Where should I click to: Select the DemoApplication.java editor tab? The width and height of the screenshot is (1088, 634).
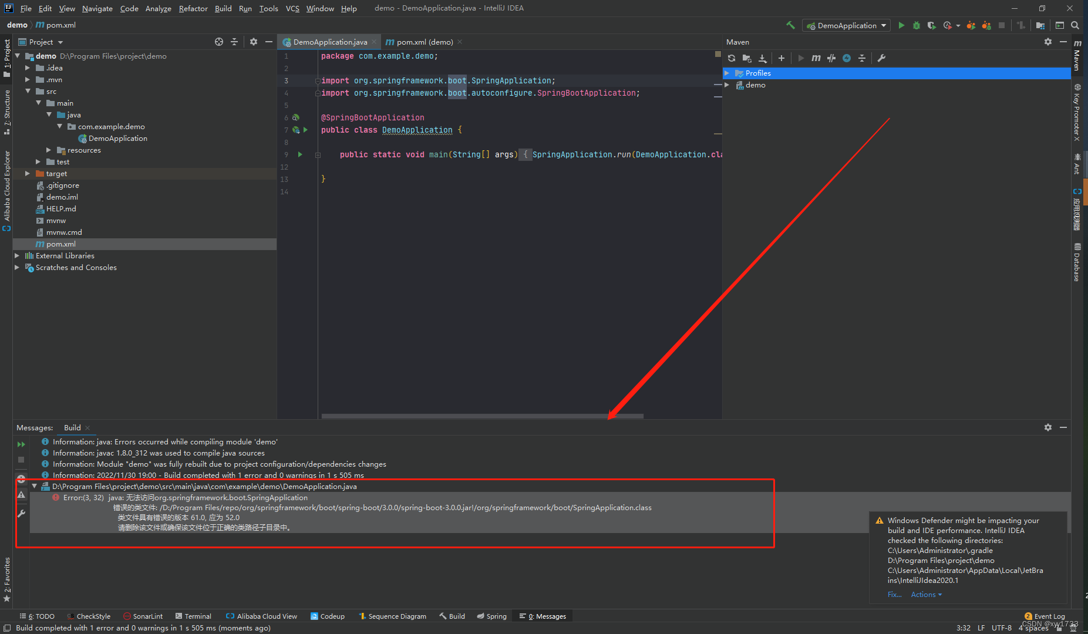click(x=329, y=42)
